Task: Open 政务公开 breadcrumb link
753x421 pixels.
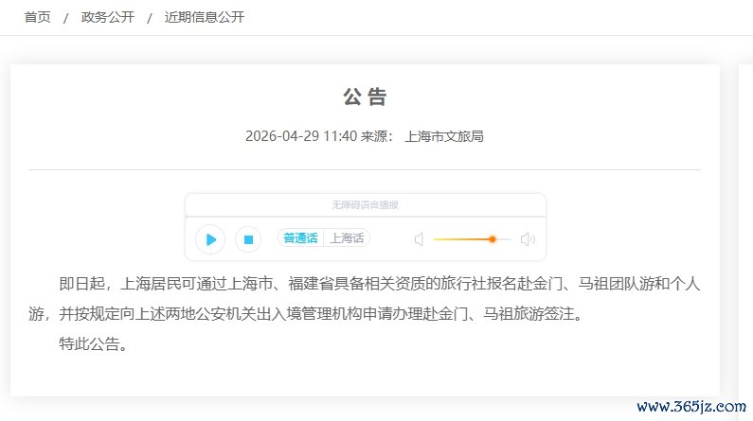Action: click(x=108, y=17)
